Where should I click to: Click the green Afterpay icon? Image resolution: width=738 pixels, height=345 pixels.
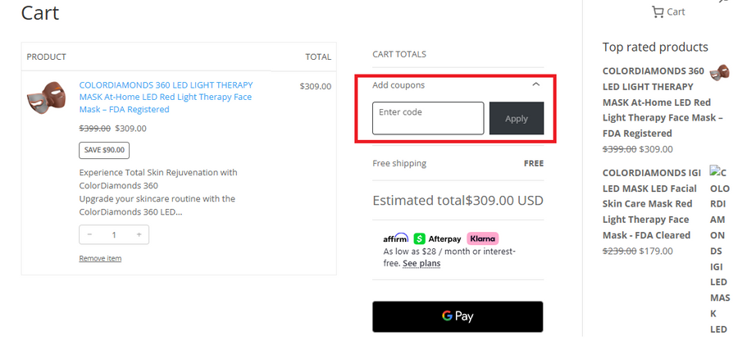coord(420,238)
